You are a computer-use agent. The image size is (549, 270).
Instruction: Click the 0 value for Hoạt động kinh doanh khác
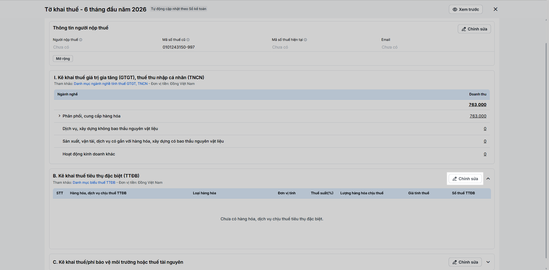click(x=485, y=154)
